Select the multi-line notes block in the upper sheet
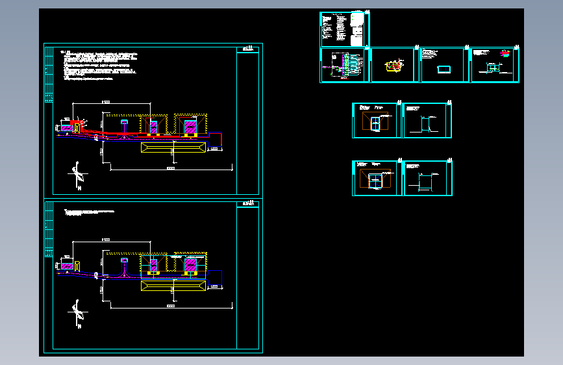563x365 pixels. point(99,66)
